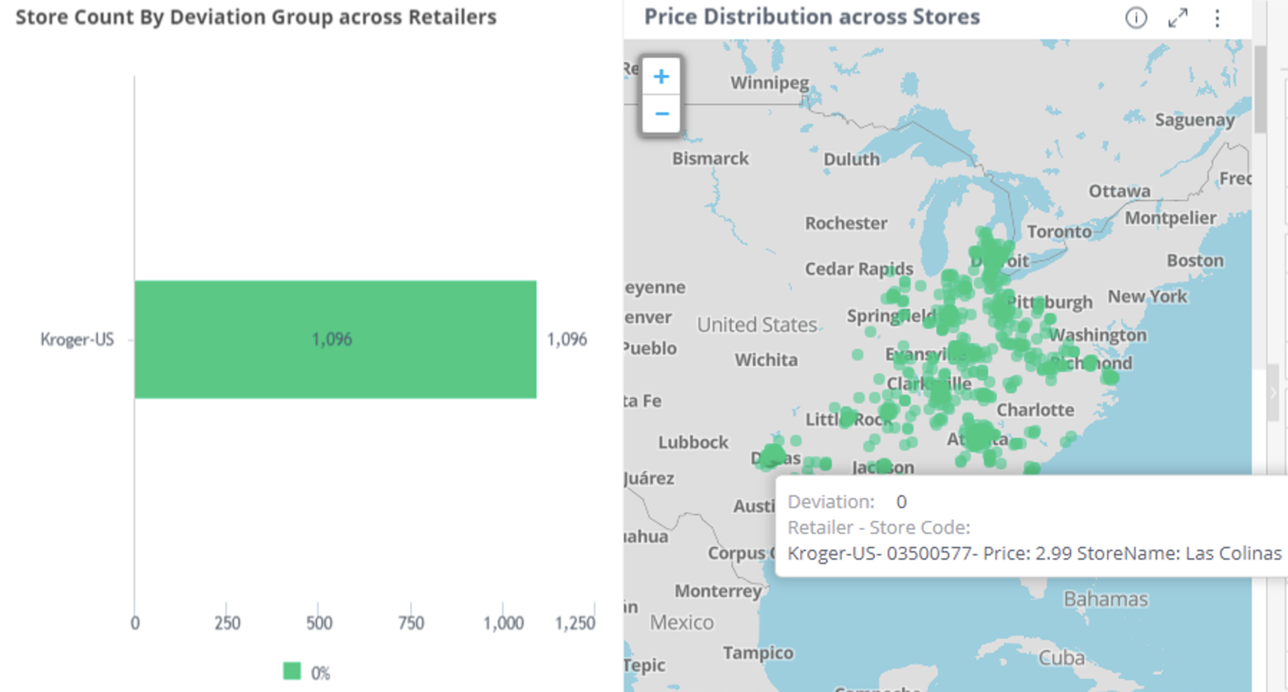Zoom out on the map
Image resolution: width=1288 pixels, height=692 pixels.
point(661,114)
